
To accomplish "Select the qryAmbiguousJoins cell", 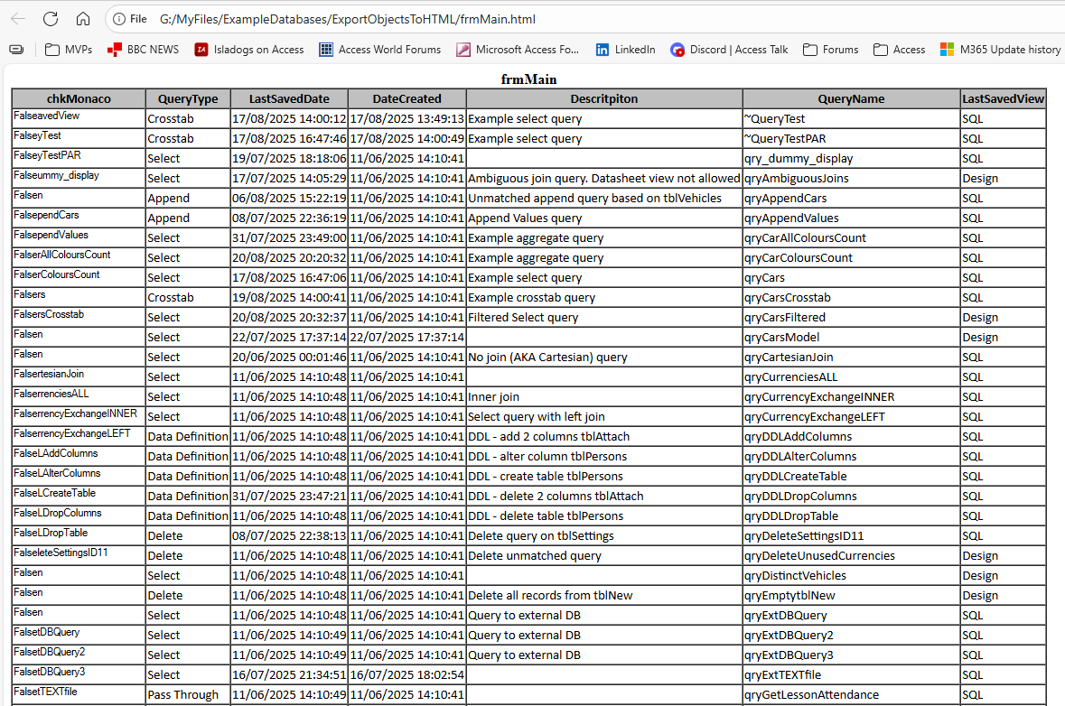I will [851, 179].
